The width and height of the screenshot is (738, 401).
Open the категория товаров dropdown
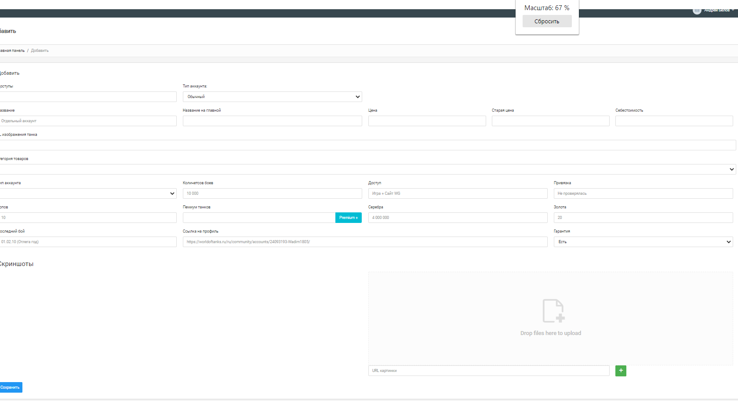[367, 169]
